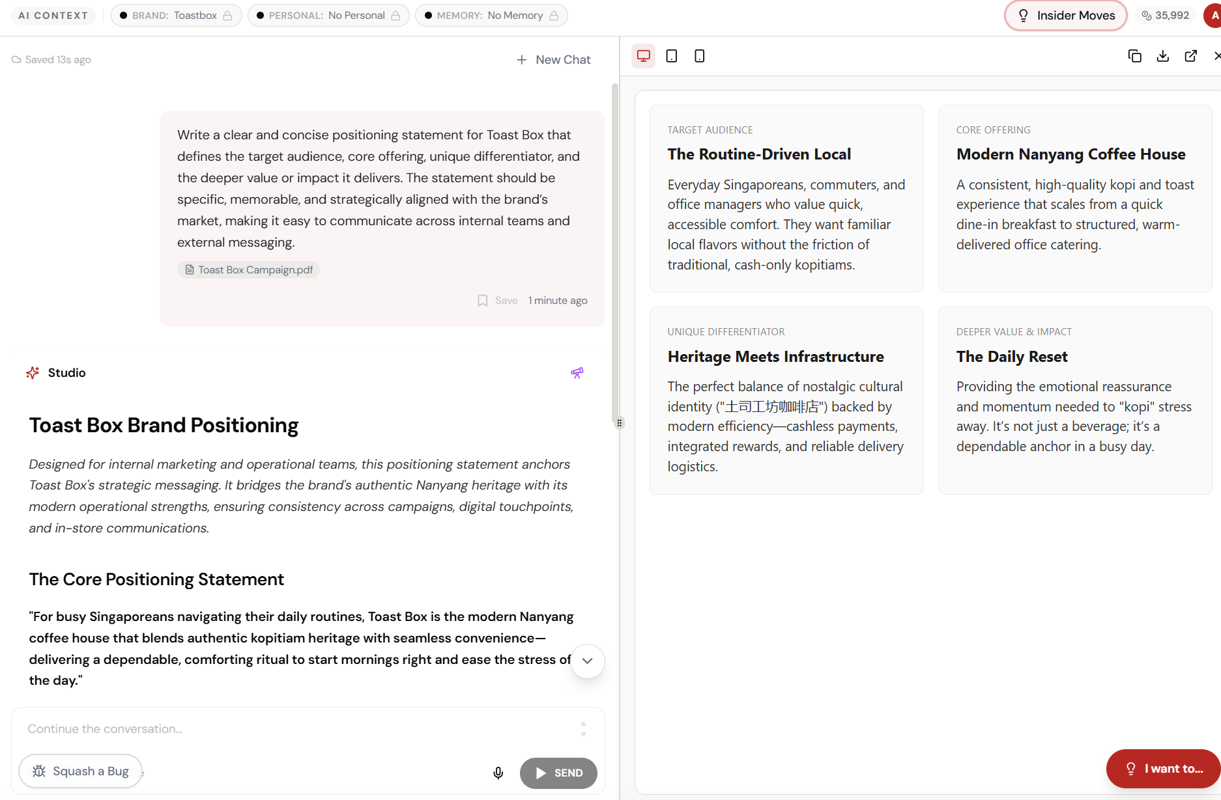This screenshot has height=800, width=1221.
Task: Open the Toast Box Campaign.pdf attachment
Action: pyautogui.click(x=248, y=269)
